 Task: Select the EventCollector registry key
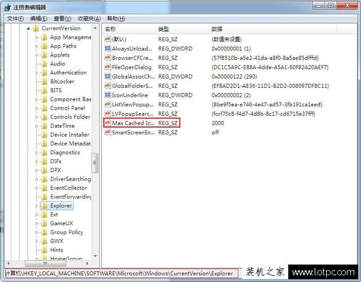pos(69,188)
